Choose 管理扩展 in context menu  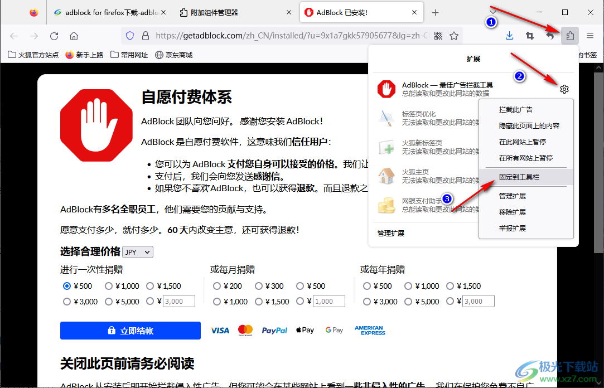(526, 196)
